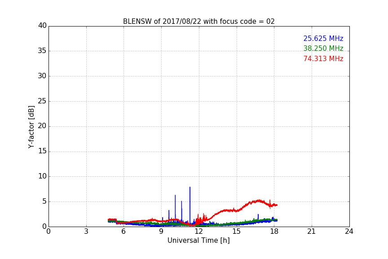Click y-axis tick label '30'

pyautogui.click(x=42, y=76)
